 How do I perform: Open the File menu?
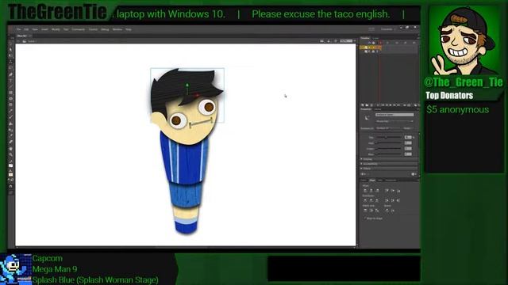[19, 29]
